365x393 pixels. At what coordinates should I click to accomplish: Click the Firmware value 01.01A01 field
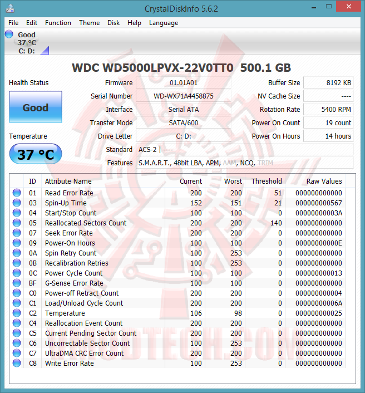point(184,83)
